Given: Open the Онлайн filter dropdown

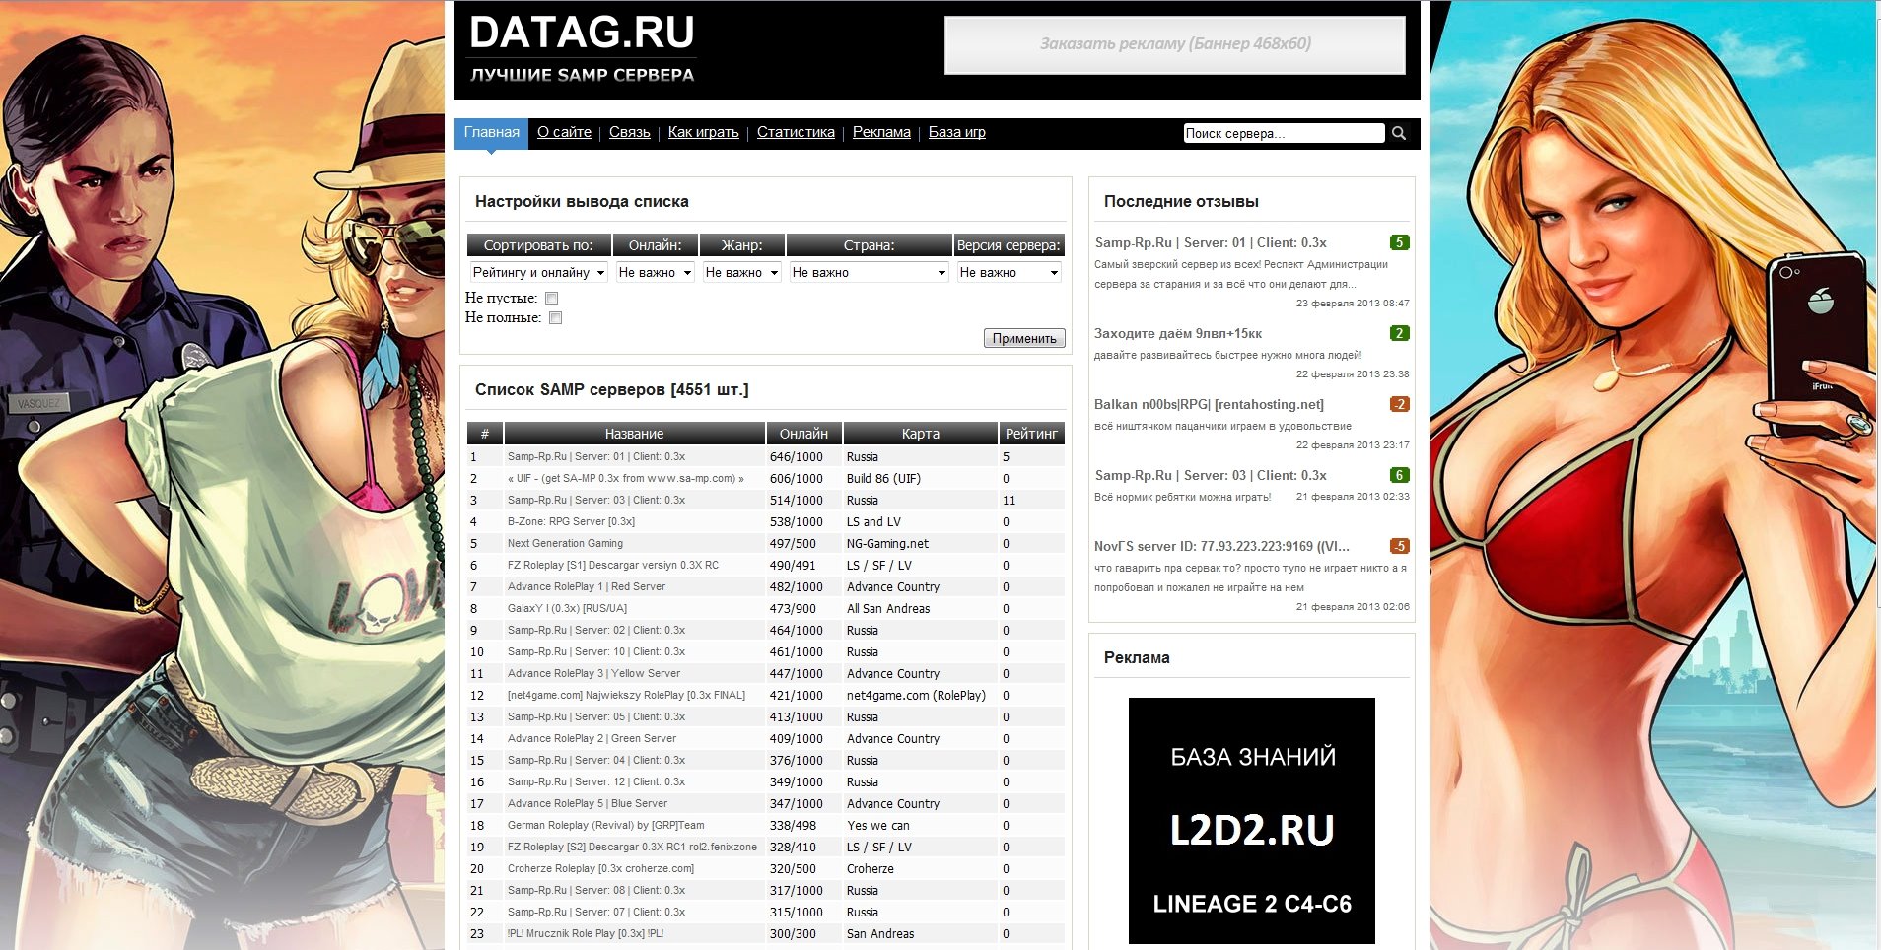Looking at the screenshot, I should coord(656,272).
